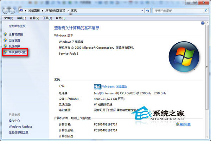Click scrollbar down arrow
211x141 pixels.
click(207, 137)
